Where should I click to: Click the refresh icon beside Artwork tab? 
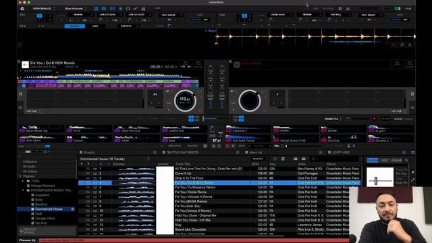coord(406,160)
